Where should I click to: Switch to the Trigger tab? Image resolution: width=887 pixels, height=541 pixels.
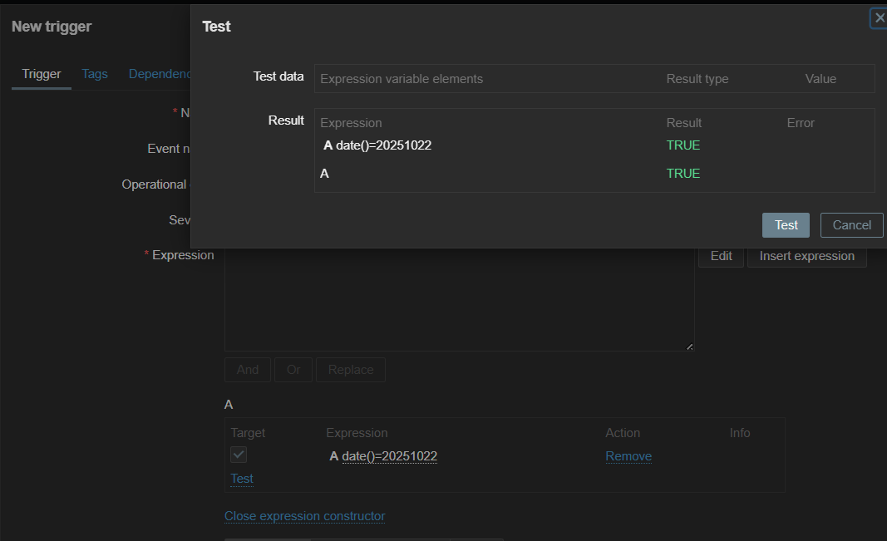click(x=42, y=74)
